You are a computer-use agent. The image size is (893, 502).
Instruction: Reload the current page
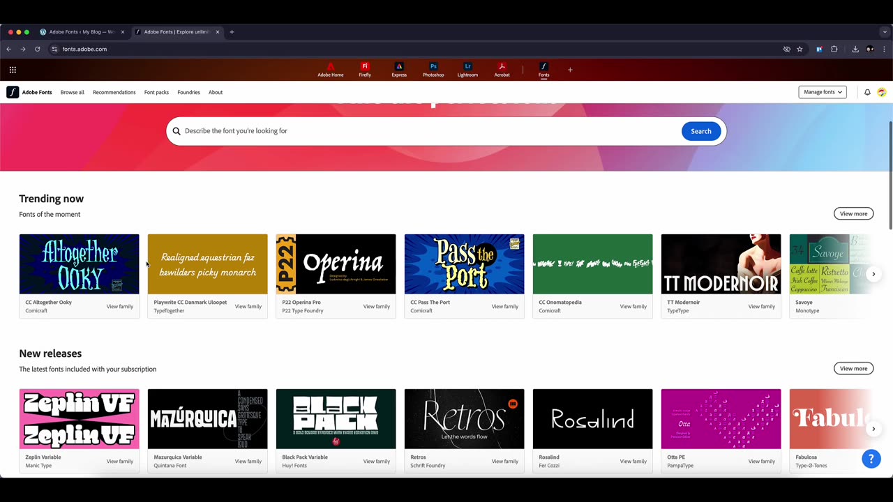pos(38,49)
